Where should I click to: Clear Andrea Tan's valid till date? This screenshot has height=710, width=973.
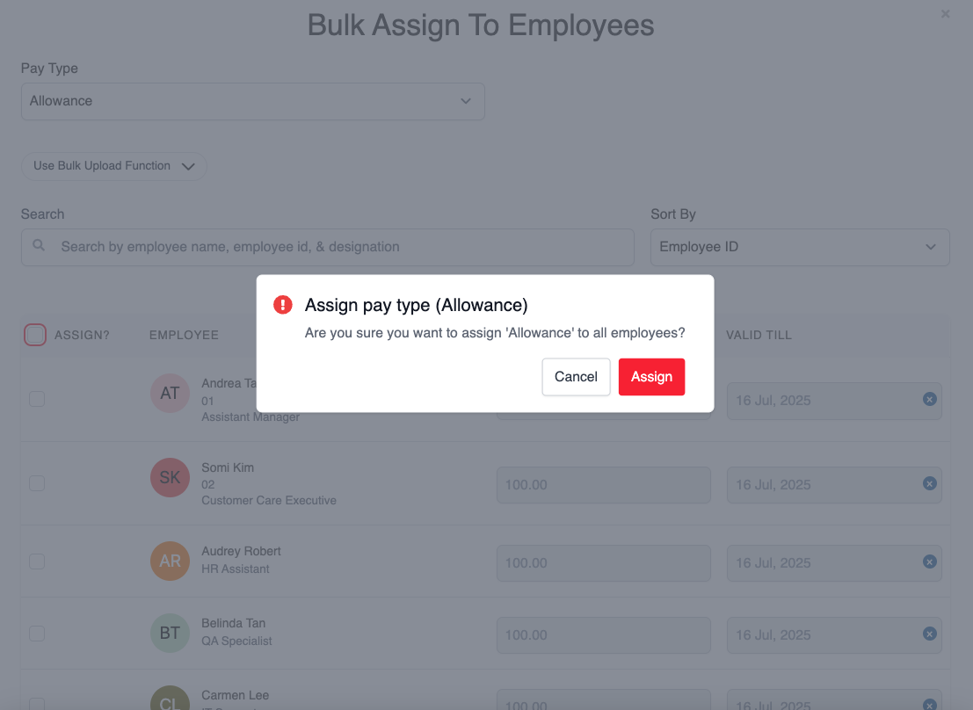click(930, 399)
